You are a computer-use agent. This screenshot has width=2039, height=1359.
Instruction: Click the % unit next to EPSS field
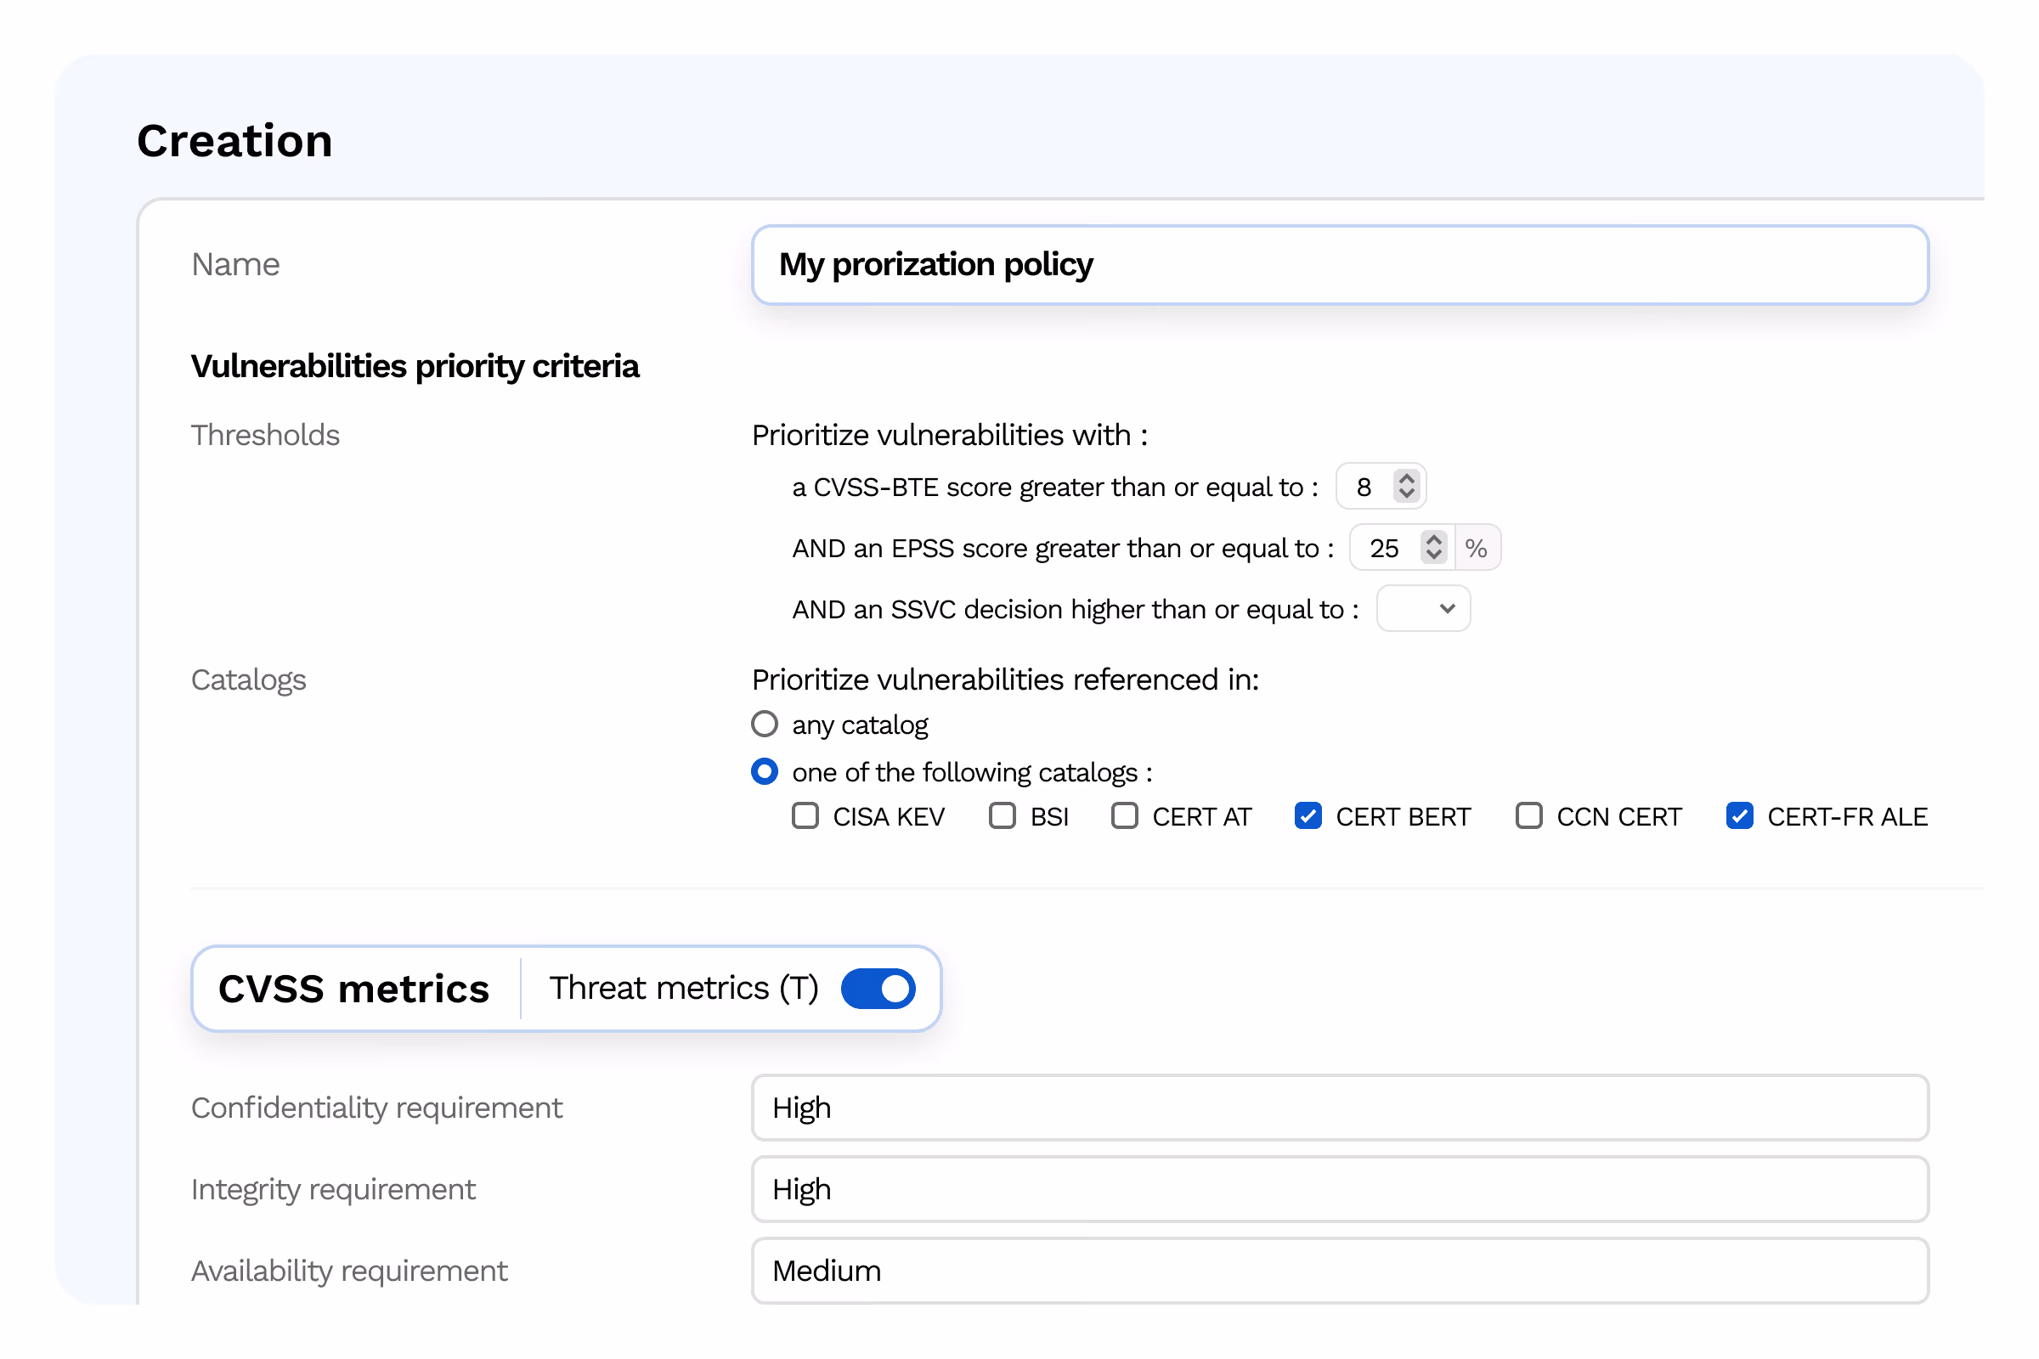(x=1477, y=548)
